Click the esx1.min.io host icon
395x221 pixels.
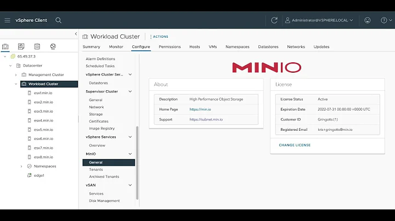tap(29, 93)
